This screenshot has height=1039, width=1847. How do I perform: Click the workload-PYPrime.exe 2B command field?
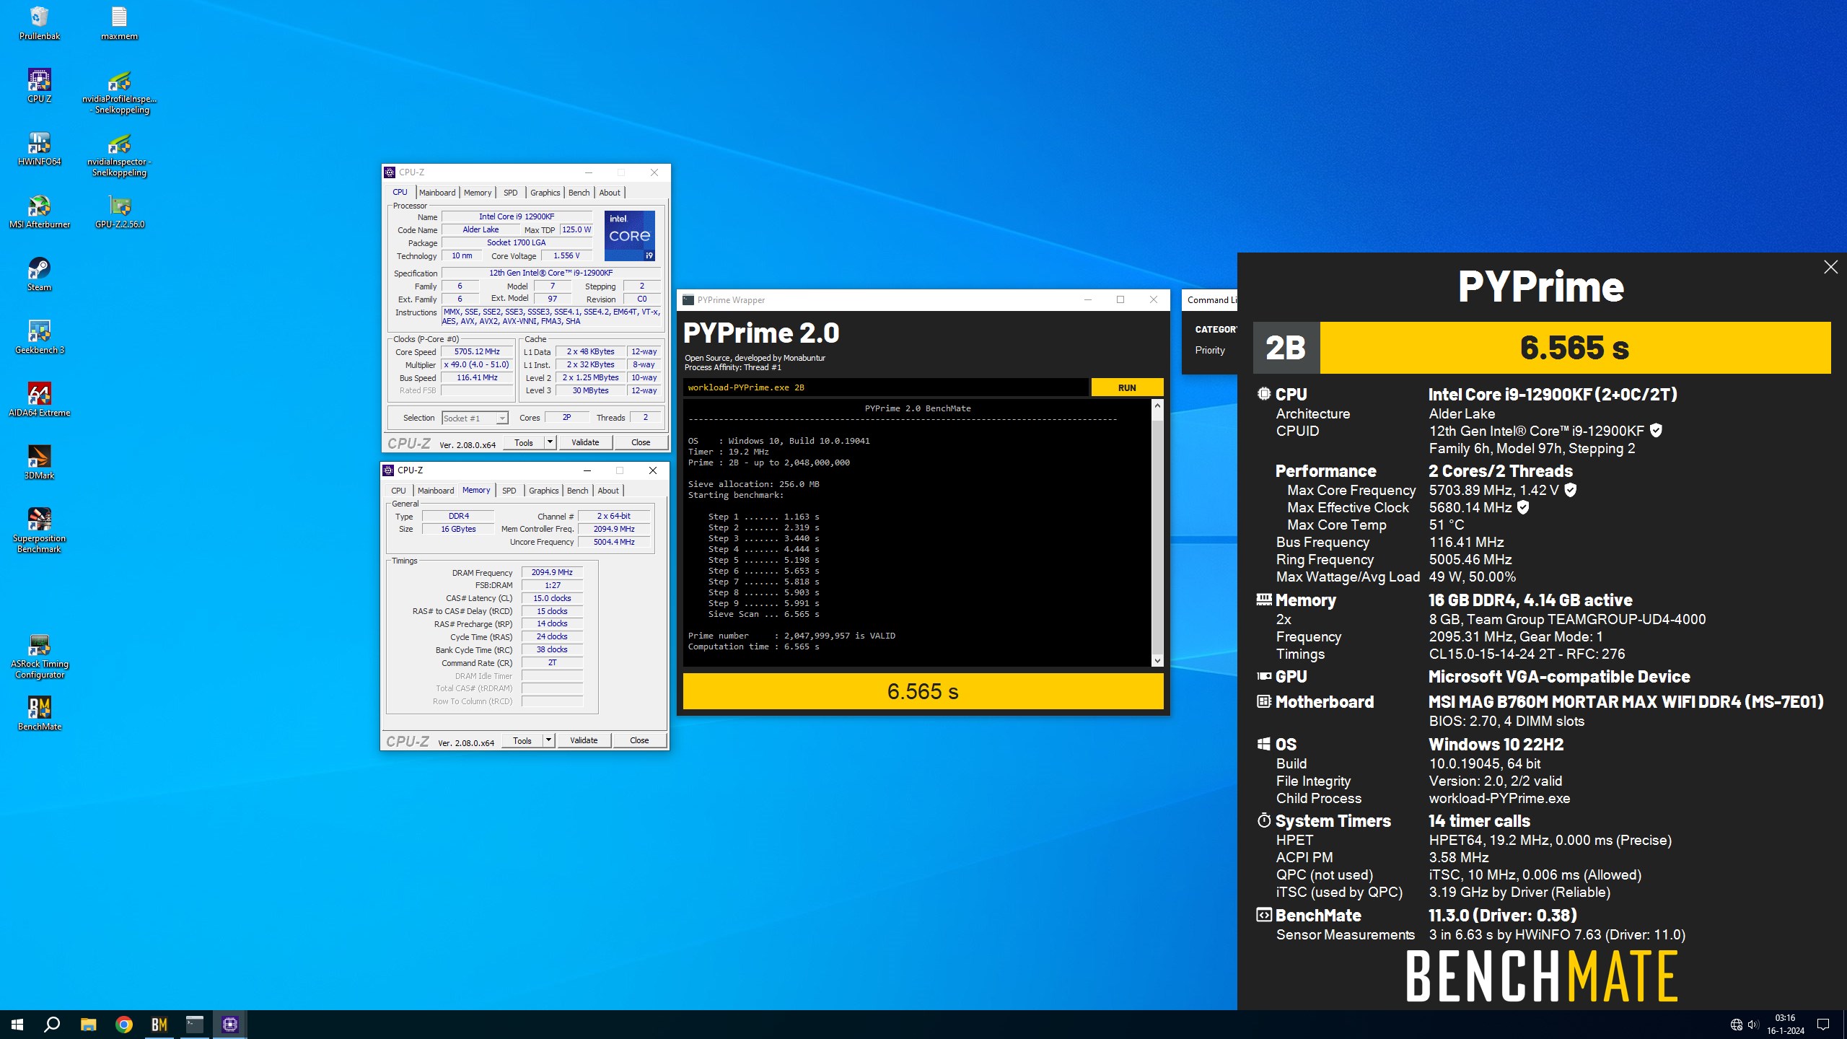[886, 387]
